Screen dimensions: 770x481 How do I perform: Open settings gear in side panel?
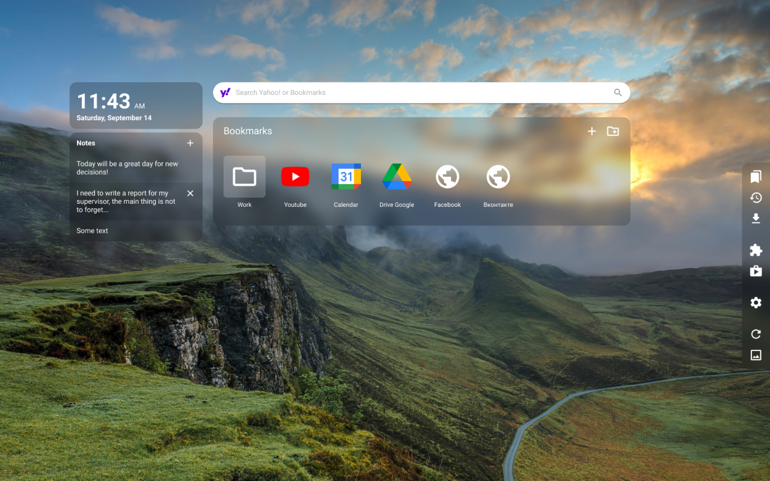[x=756, y=302]
